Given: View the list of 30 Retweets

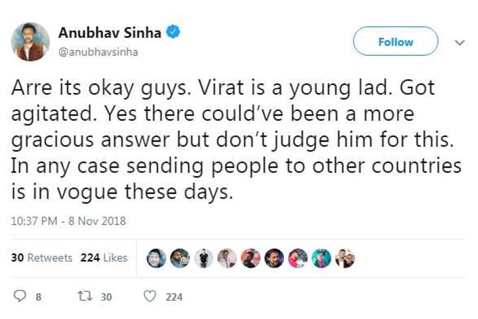Looking at the screenshot, I should coord(42,258).
